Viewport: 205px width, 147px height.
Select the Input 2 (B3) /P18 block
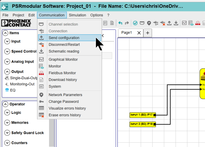143,124
